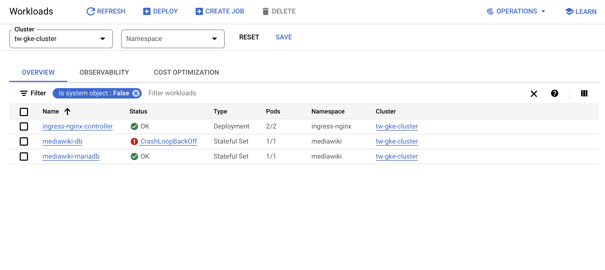Clear all filters with the X icon
The height and width of the screenshot is (270, 605).
pyautogui.click(x=534, y=94)
